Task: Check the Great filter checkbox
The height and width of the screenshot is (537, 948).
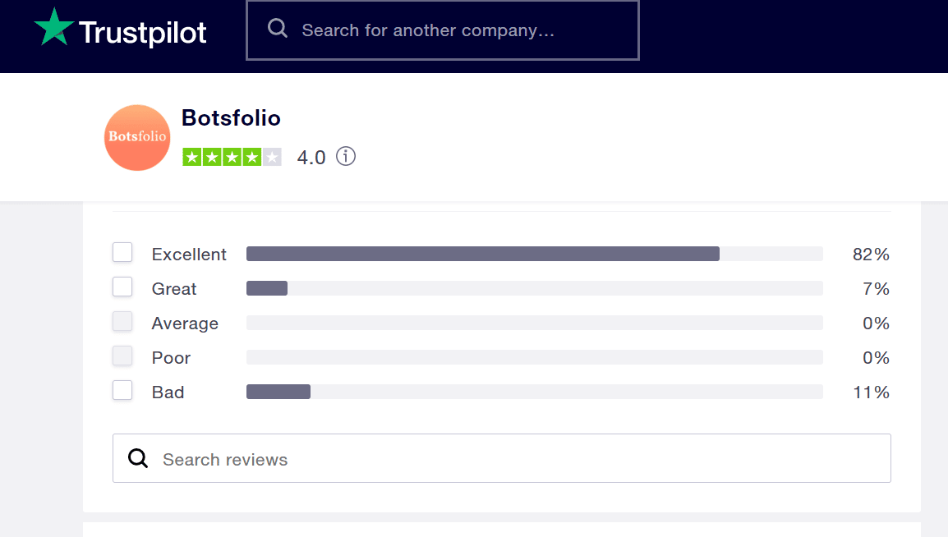Action: click(x=122, y=287)
